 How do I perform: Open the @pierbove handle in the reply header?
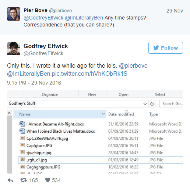coord(60,11)
